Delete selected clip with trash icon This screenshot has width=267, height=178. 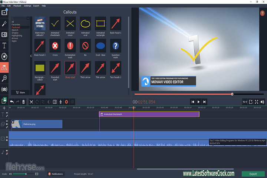24,102
